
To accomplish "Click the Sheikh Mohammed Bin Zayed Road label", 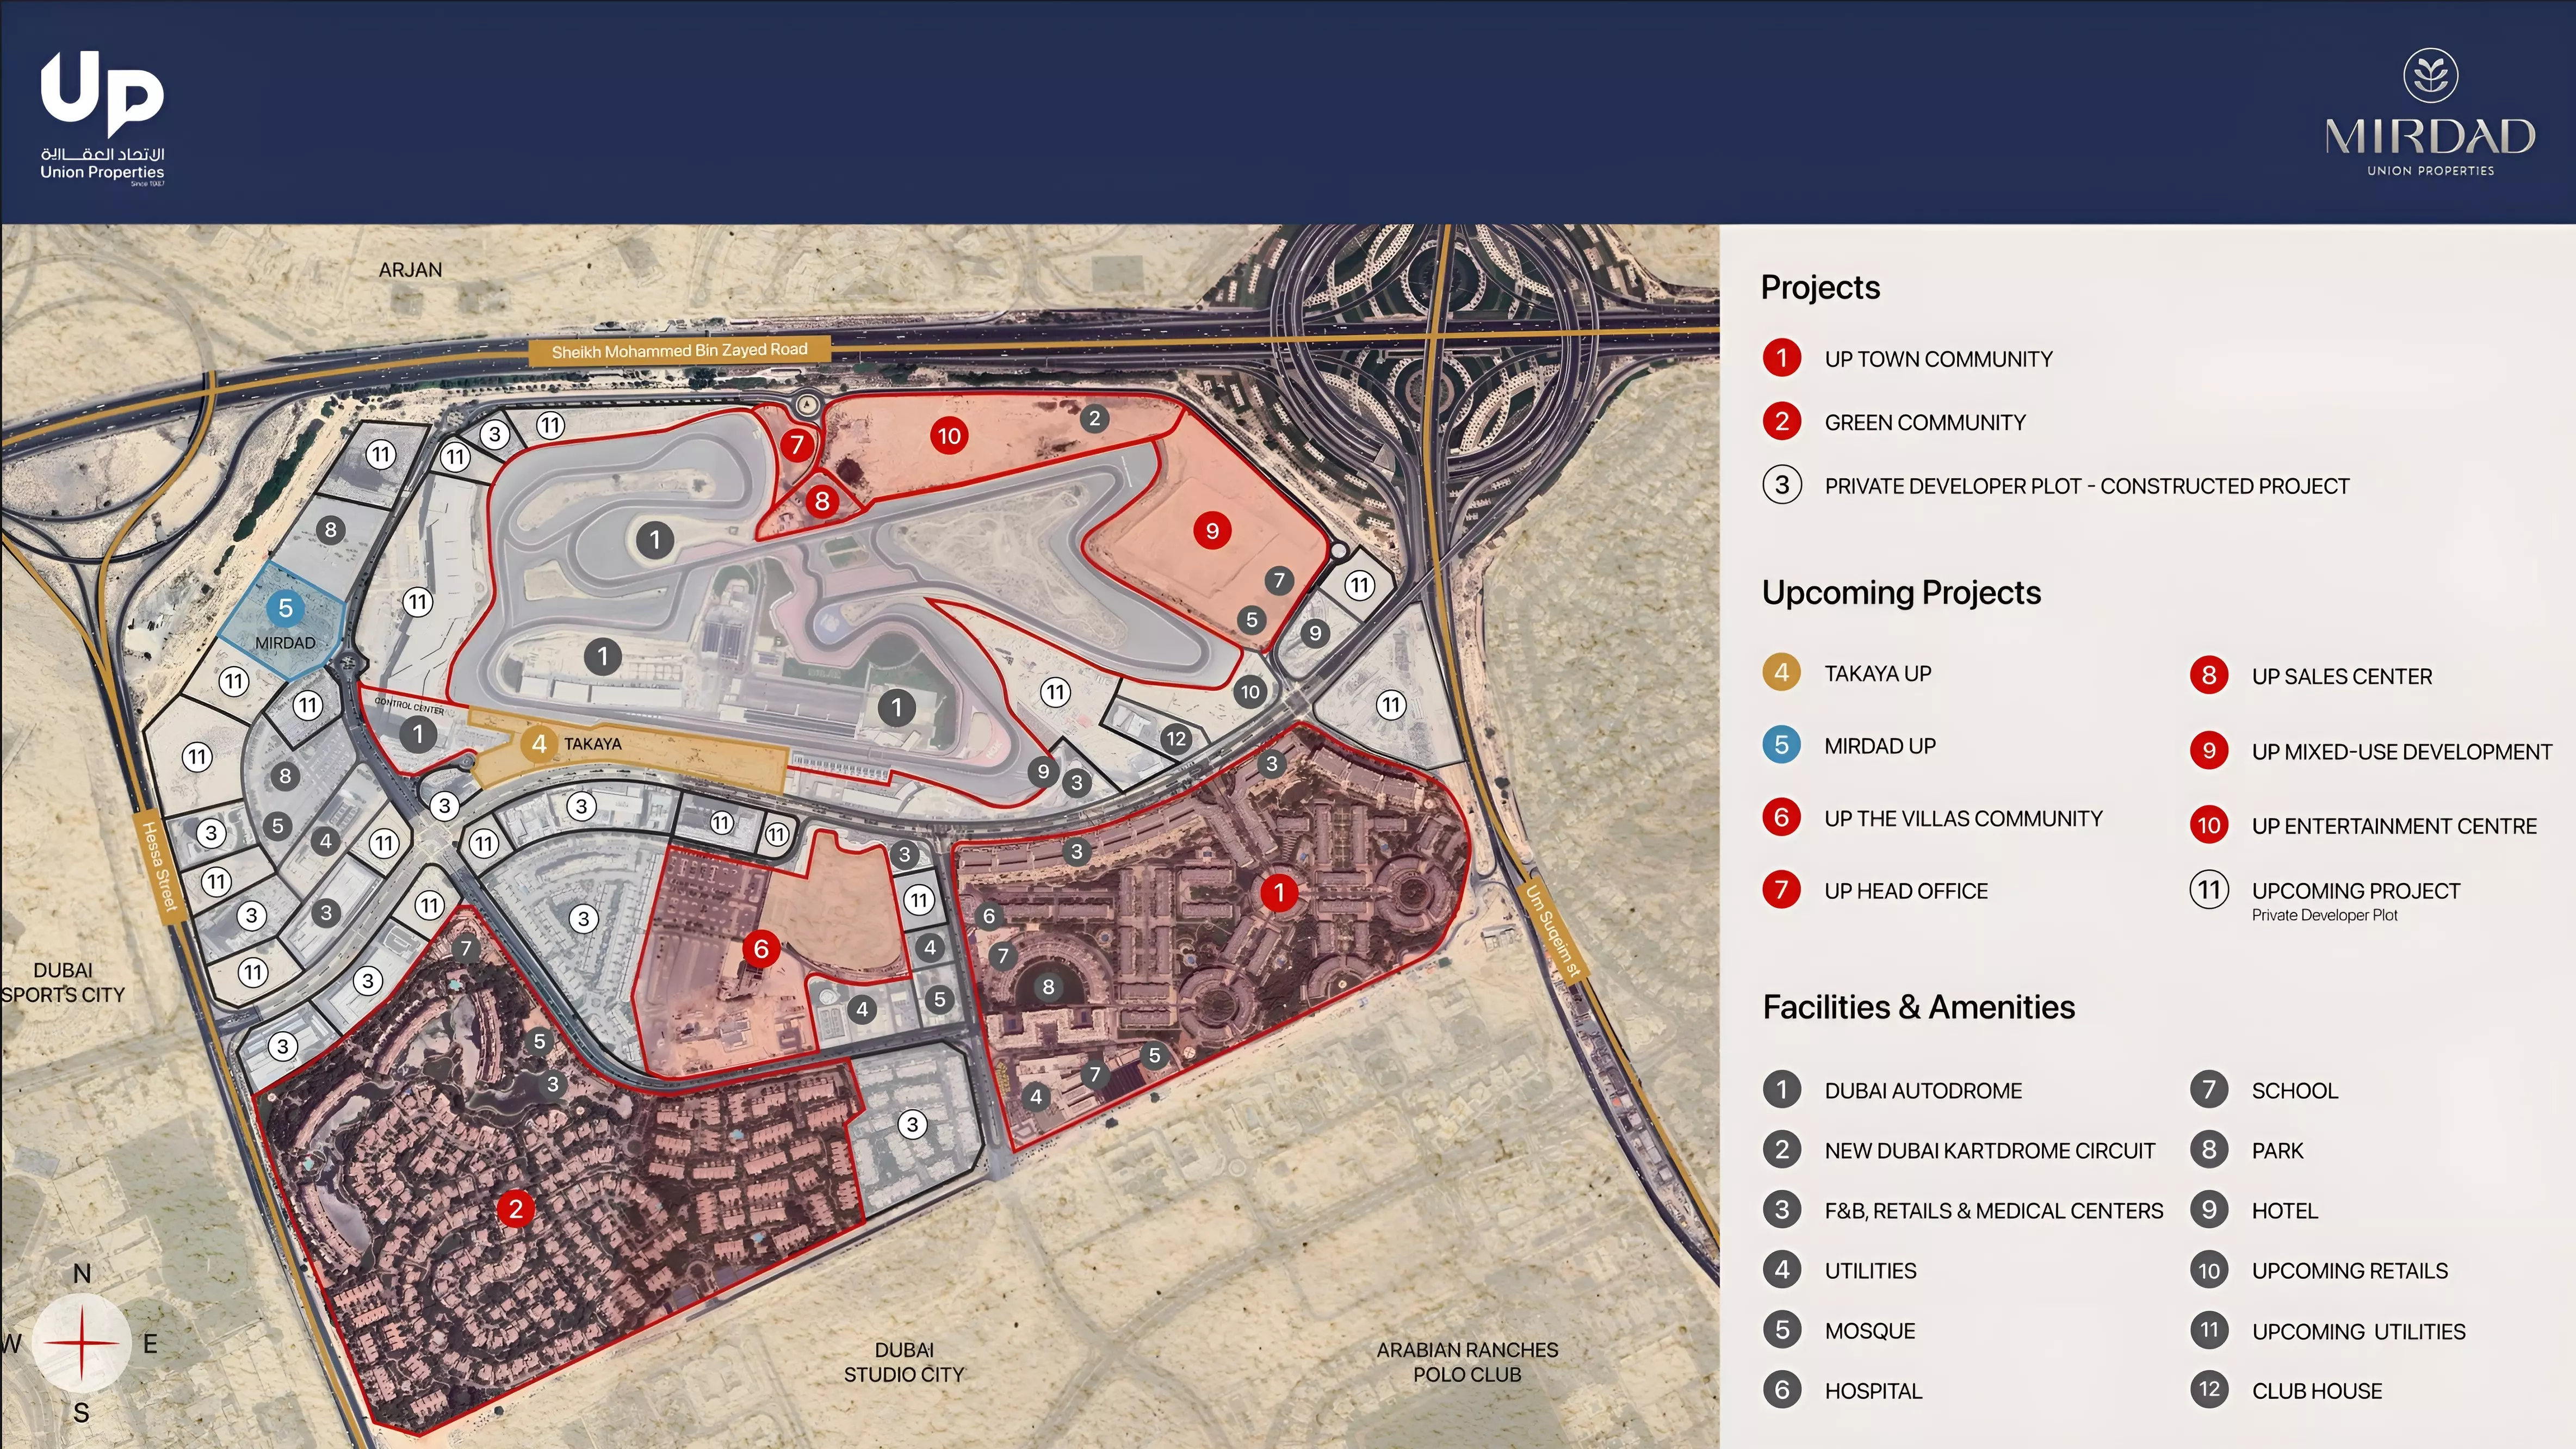I will [x=679, y=351].
